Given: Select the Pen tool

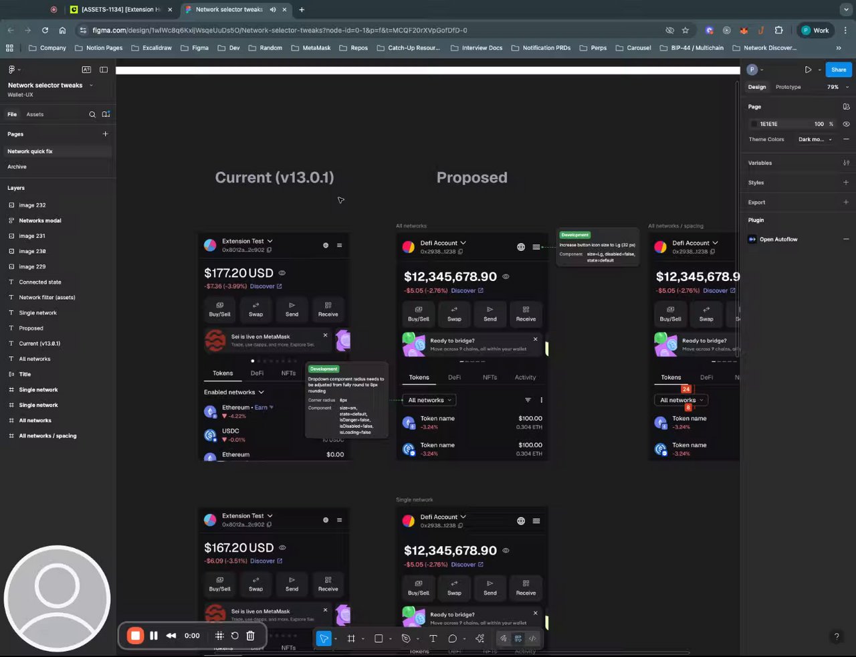Looking at the screenshot, I should pyautogui.click(x=406, y=638).
